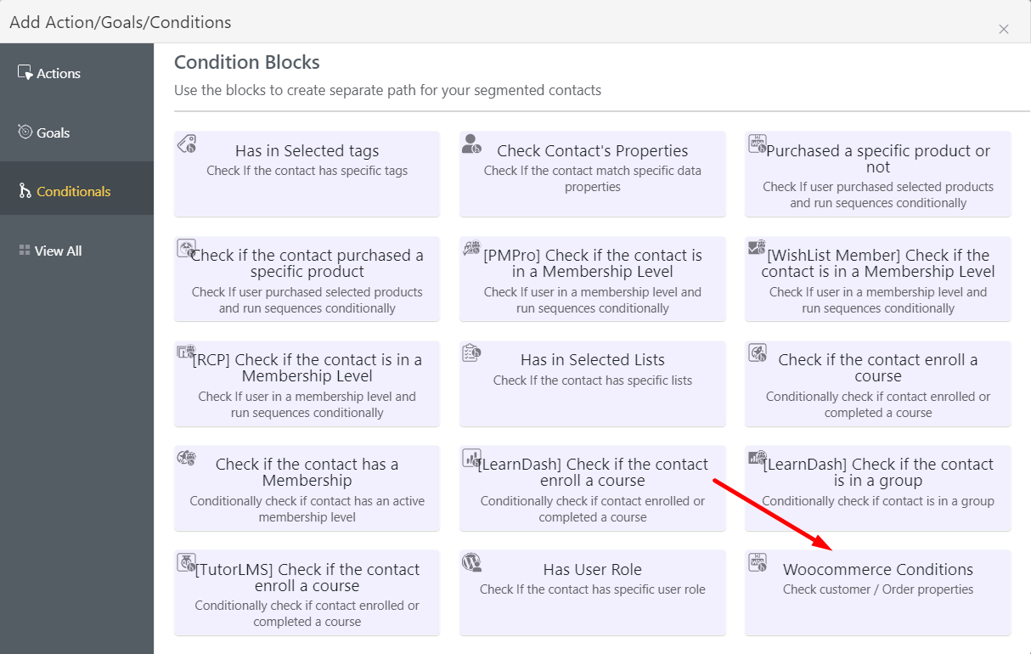Close the Add Action/Goals/Conditions dialog
Viewport: 1031px width, 654px height.
click(x=1004, y=29)
